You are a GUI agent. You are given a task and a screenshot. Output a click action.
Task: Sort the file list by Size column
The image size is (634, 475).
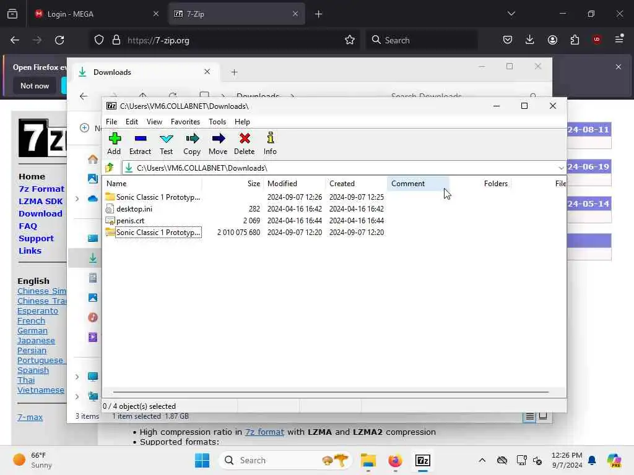[x=233, y=183]
